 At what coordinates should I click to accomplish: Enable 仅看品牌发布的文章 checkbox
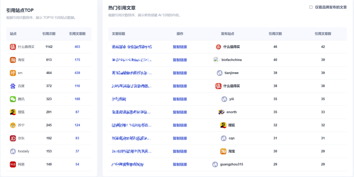311,7
